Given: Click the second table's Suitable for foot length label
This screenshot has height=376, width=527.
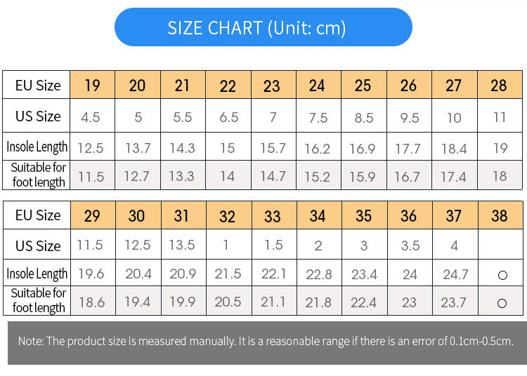Looking at the screenshot, I should 39,300.
